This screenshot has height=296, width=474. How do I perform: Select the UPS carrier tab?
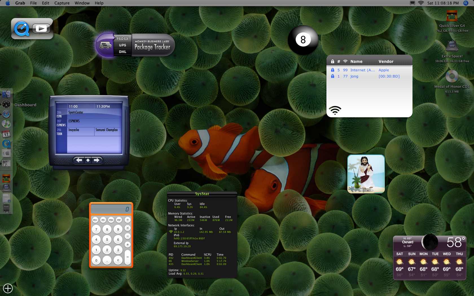tap(122, 45)
